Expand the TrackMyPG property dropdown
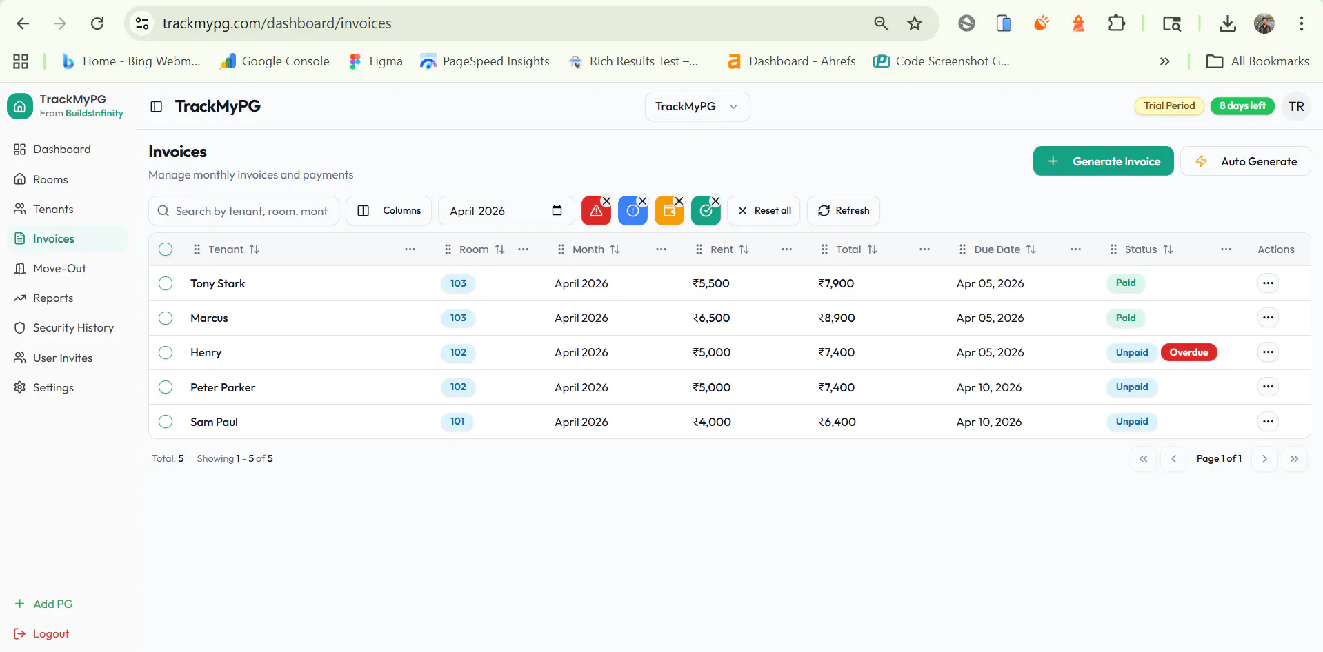This screenshot has height=652, width=1323. click(697, 106)
